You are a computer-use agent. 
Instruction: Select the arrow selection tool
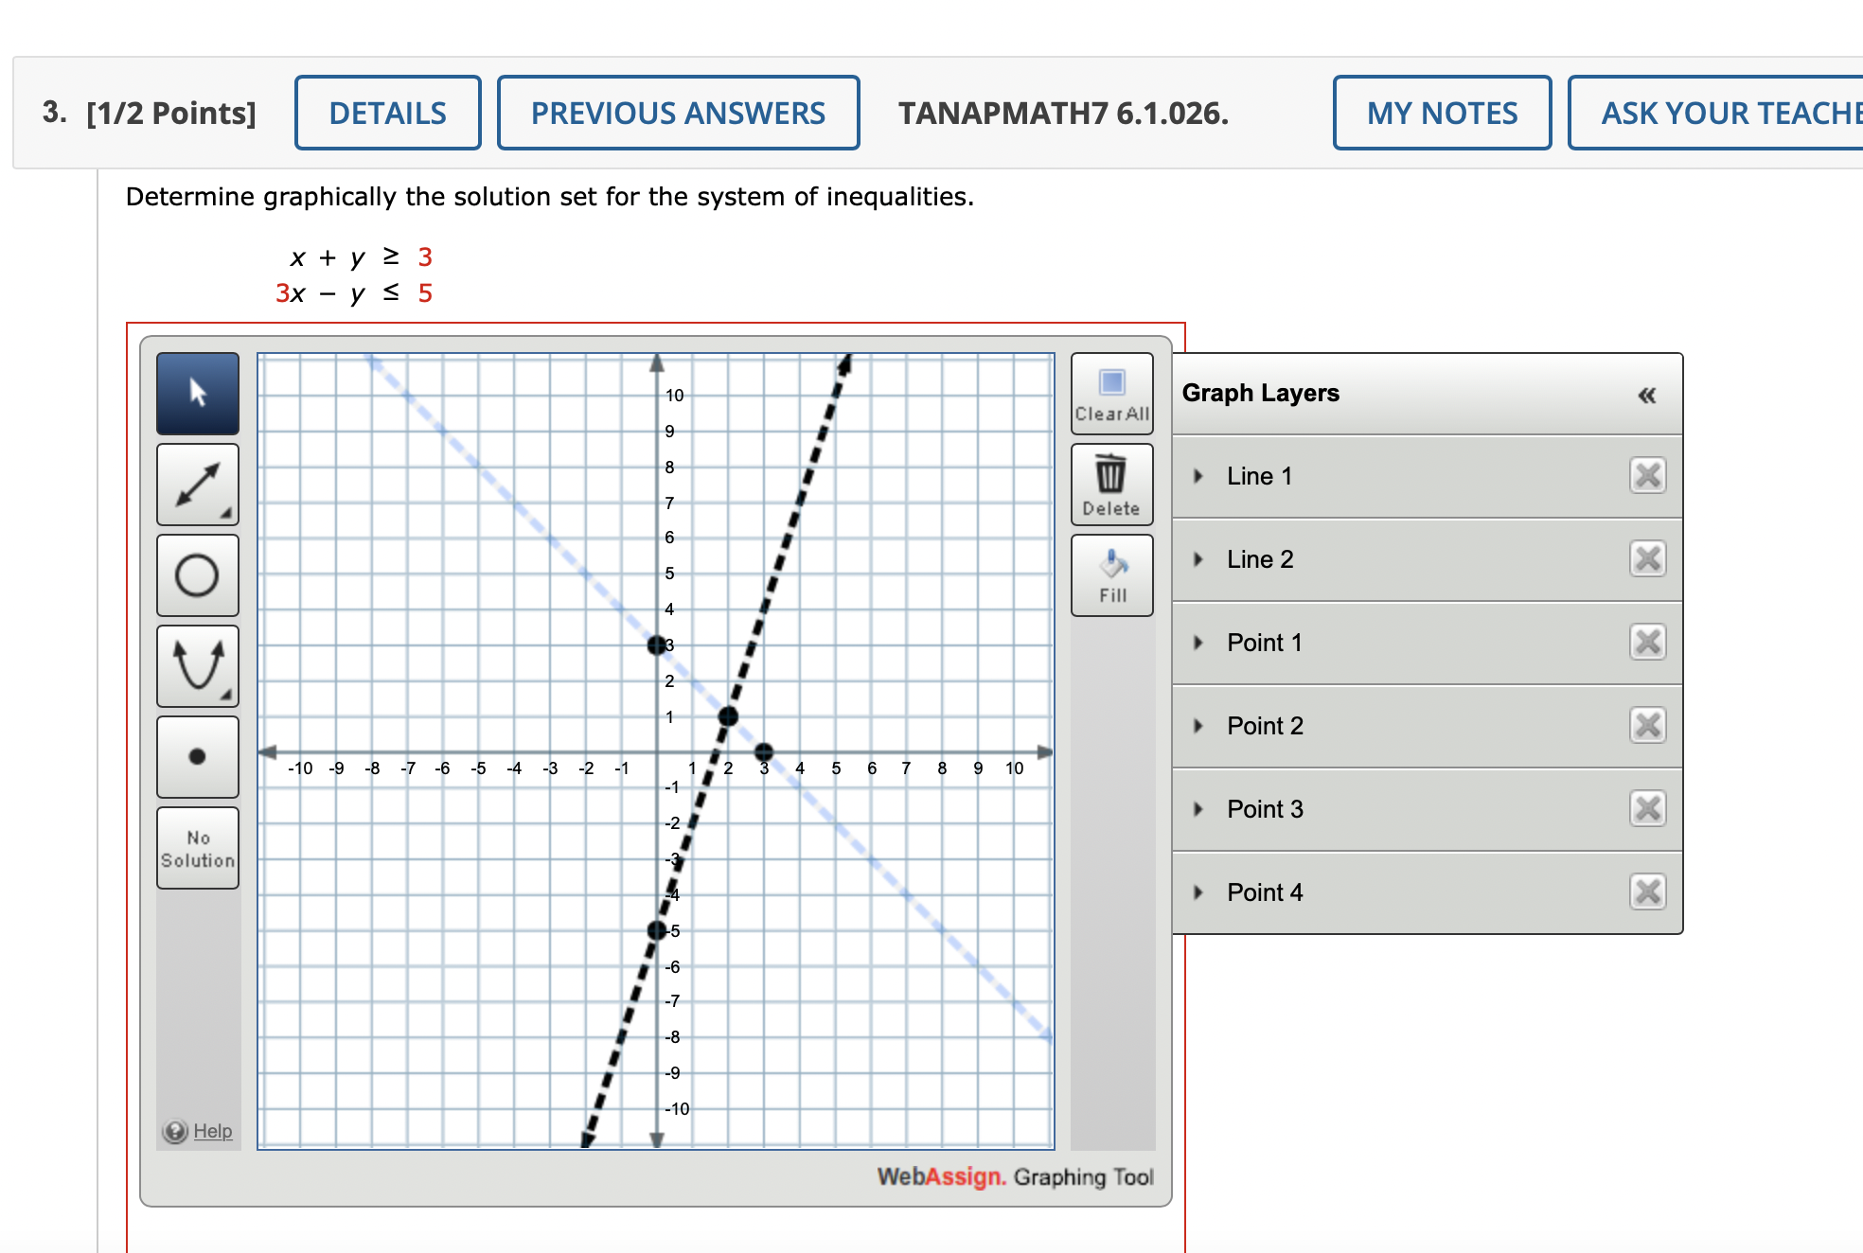click(197, 394)
